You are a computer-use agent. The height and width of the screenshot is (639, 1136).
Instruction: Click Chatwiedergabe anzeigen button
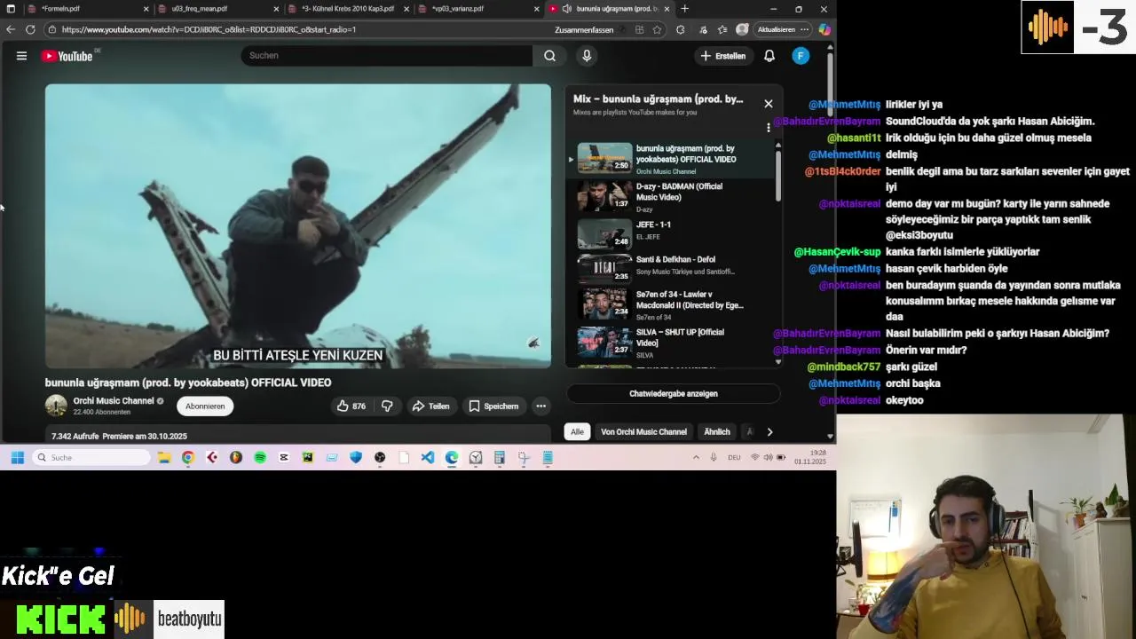point(674,394)
